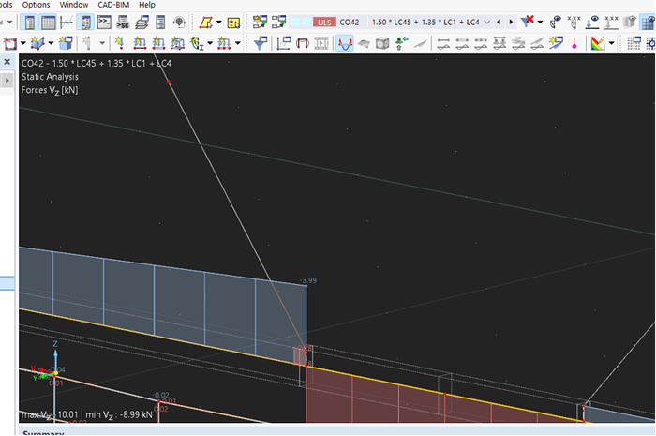This screenshot has width=656, height=436.
Task: Toggle the Navigator panel icon
Action: point(29,23)
